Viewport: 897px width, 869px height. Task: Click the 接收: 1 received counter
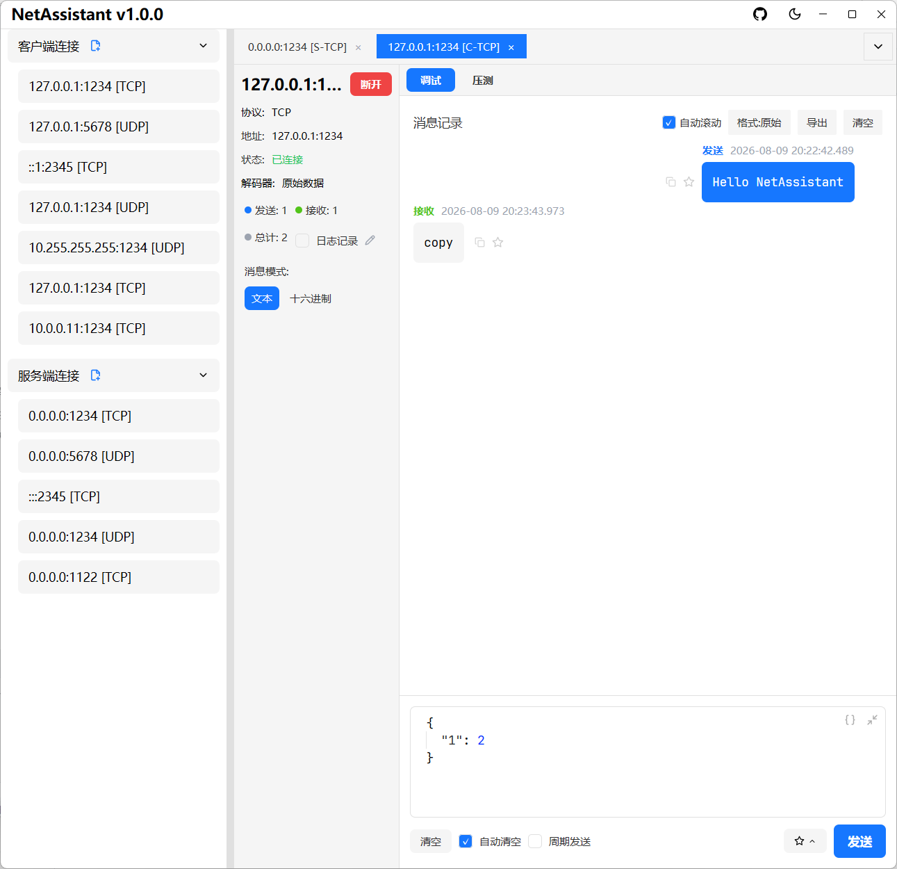coord(317,210)
